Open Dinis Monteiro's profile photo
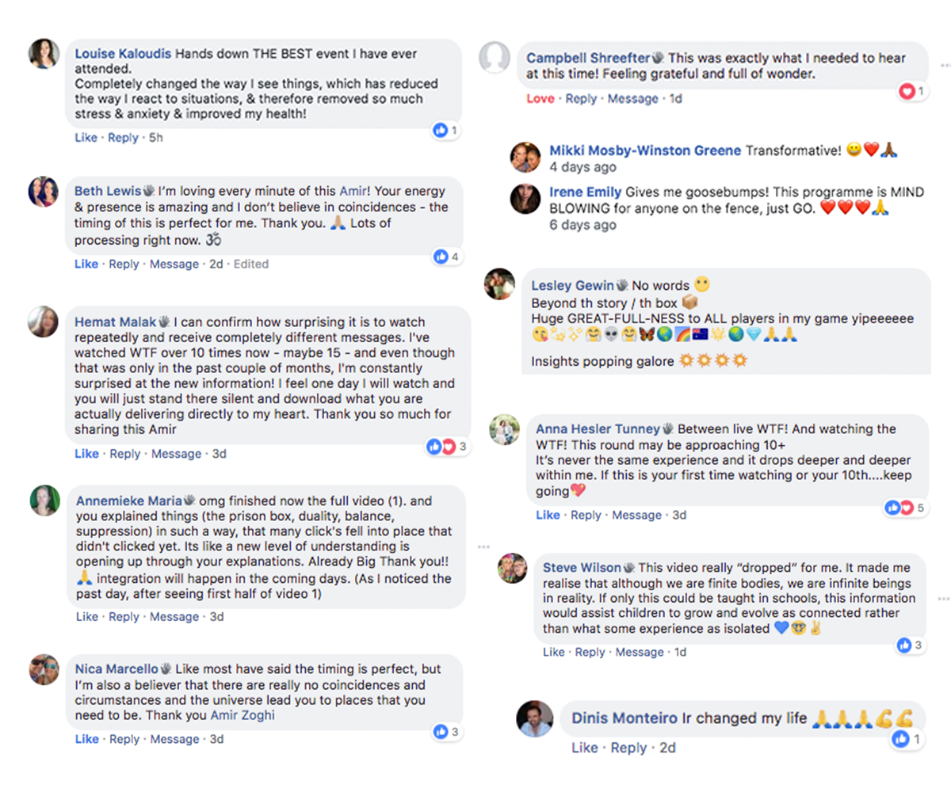Image resolution: width=951 pixels, height=792 pixels. point(534,718)
